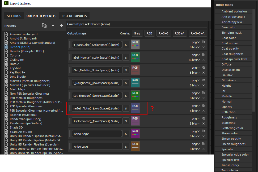Pick Ambient occlusion from Input maps
The height and width of the screenshot is (172, 258).
234,11
